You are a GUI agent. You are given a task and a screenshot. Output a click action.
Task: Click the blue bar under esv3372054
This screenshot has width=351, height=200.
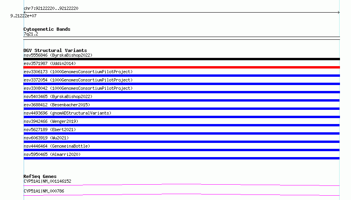point(181,84)
